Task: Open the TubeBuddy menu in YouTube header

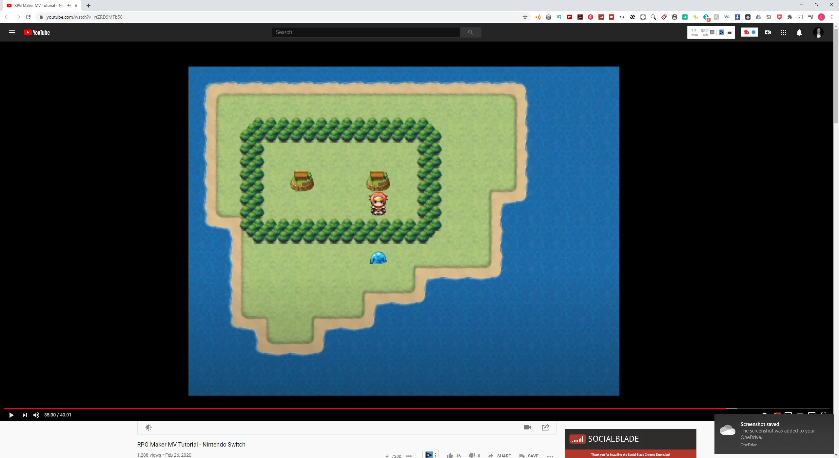Action: coord(749,32)
